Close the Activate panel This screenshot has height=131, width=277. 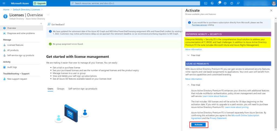click(x=271, y=11)
